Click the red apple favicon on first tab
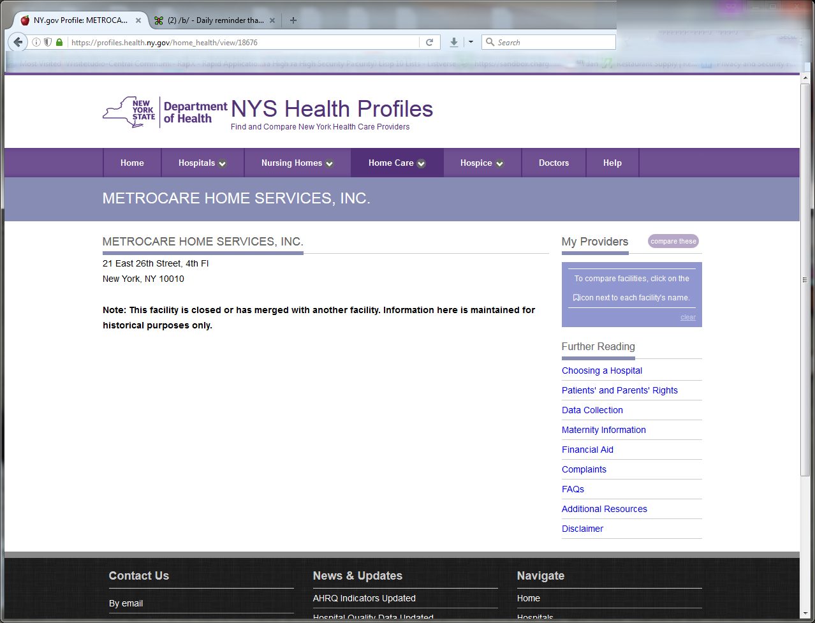This screenshot has height=623, width=815. pos(25,20)
